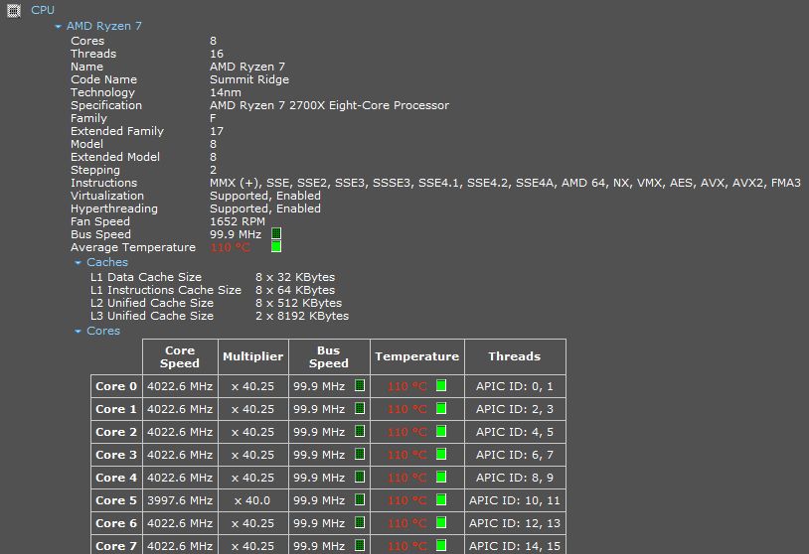Open Core 7 bus speed graph icon

(x=360, y=545)
